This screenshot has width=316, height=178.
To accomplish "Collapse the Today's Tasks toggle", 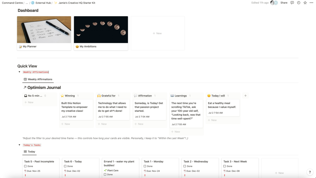I will pos(19,145).
